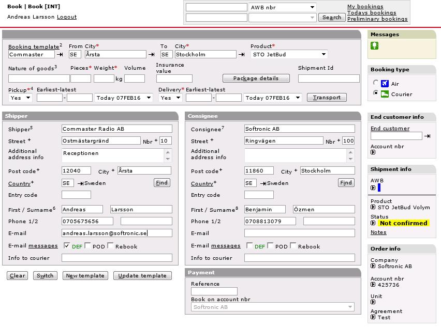Click the Payment Reference input field
This screenshot has height=328, width=441.
click(214, 291)
